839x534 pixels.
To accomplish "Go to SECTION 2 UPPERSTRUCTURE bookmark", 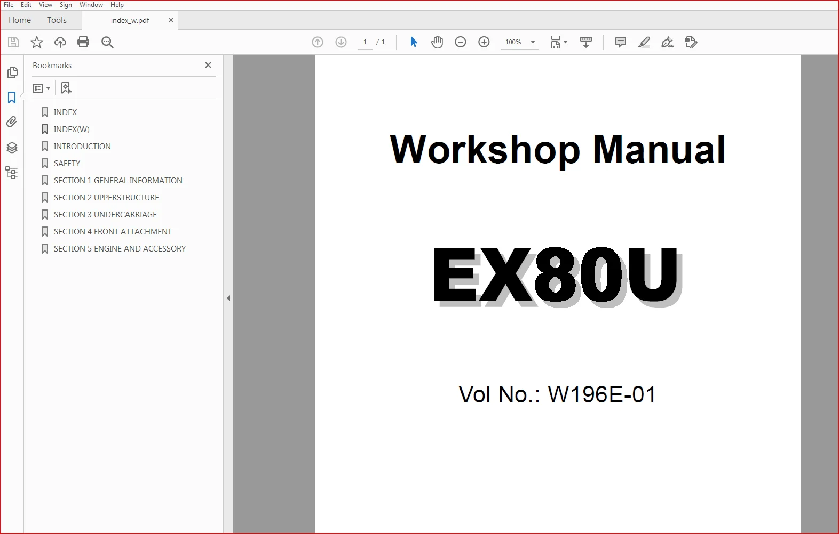I will pos(106,198).
